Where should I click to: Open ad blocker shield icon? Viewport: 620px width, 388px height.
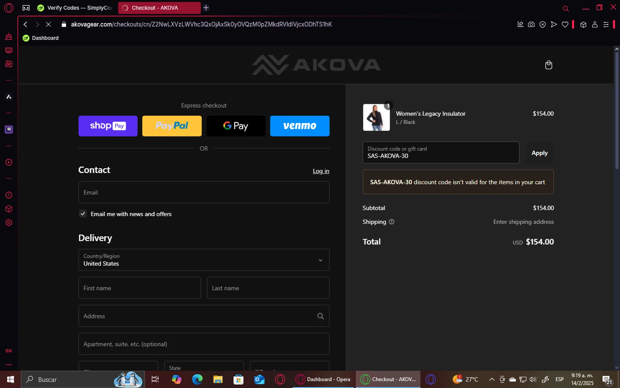click(x=542, y=24)
